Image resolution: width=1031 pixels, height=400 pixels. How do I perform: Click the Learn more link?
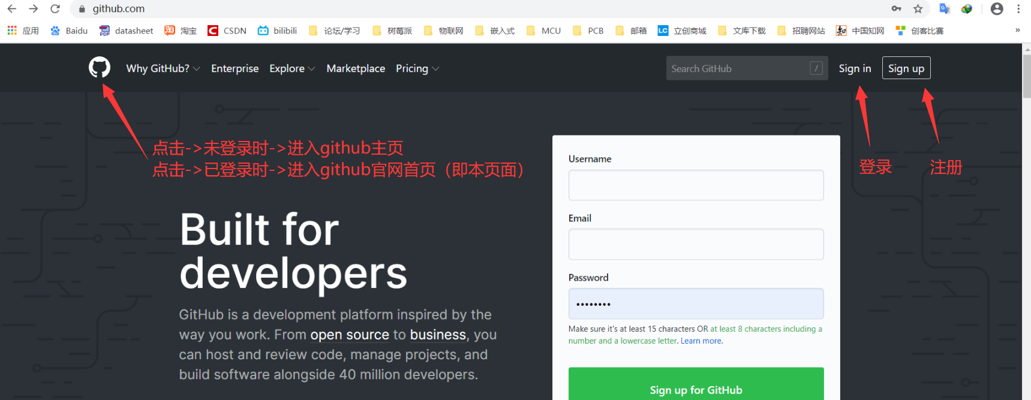click(701, 341)
